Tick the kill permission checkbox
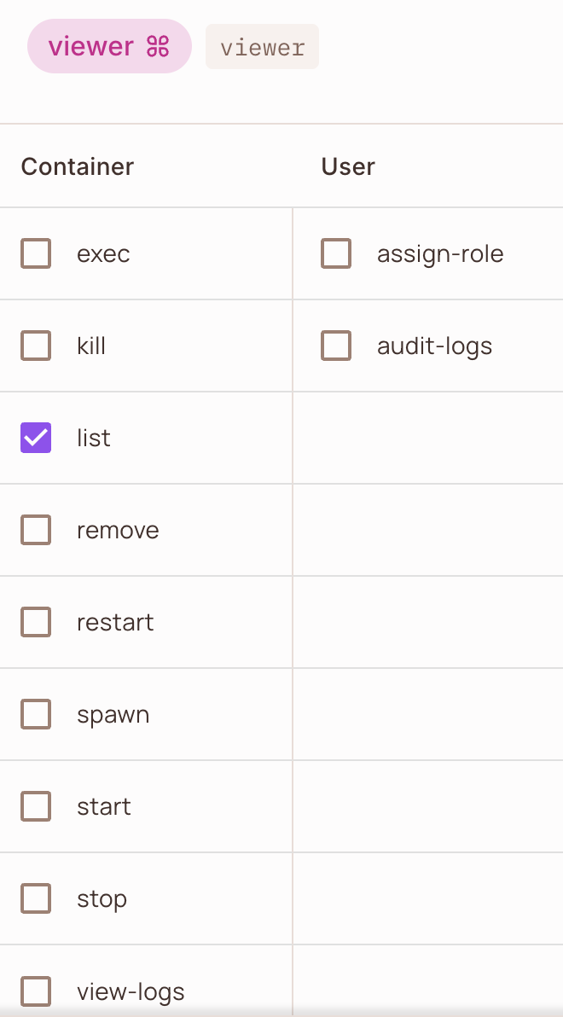563x1017 pixels. 36,345
